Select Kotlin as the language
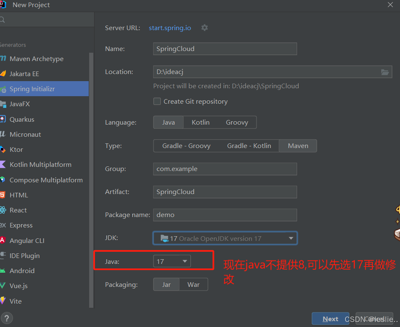 click(200, 123)
